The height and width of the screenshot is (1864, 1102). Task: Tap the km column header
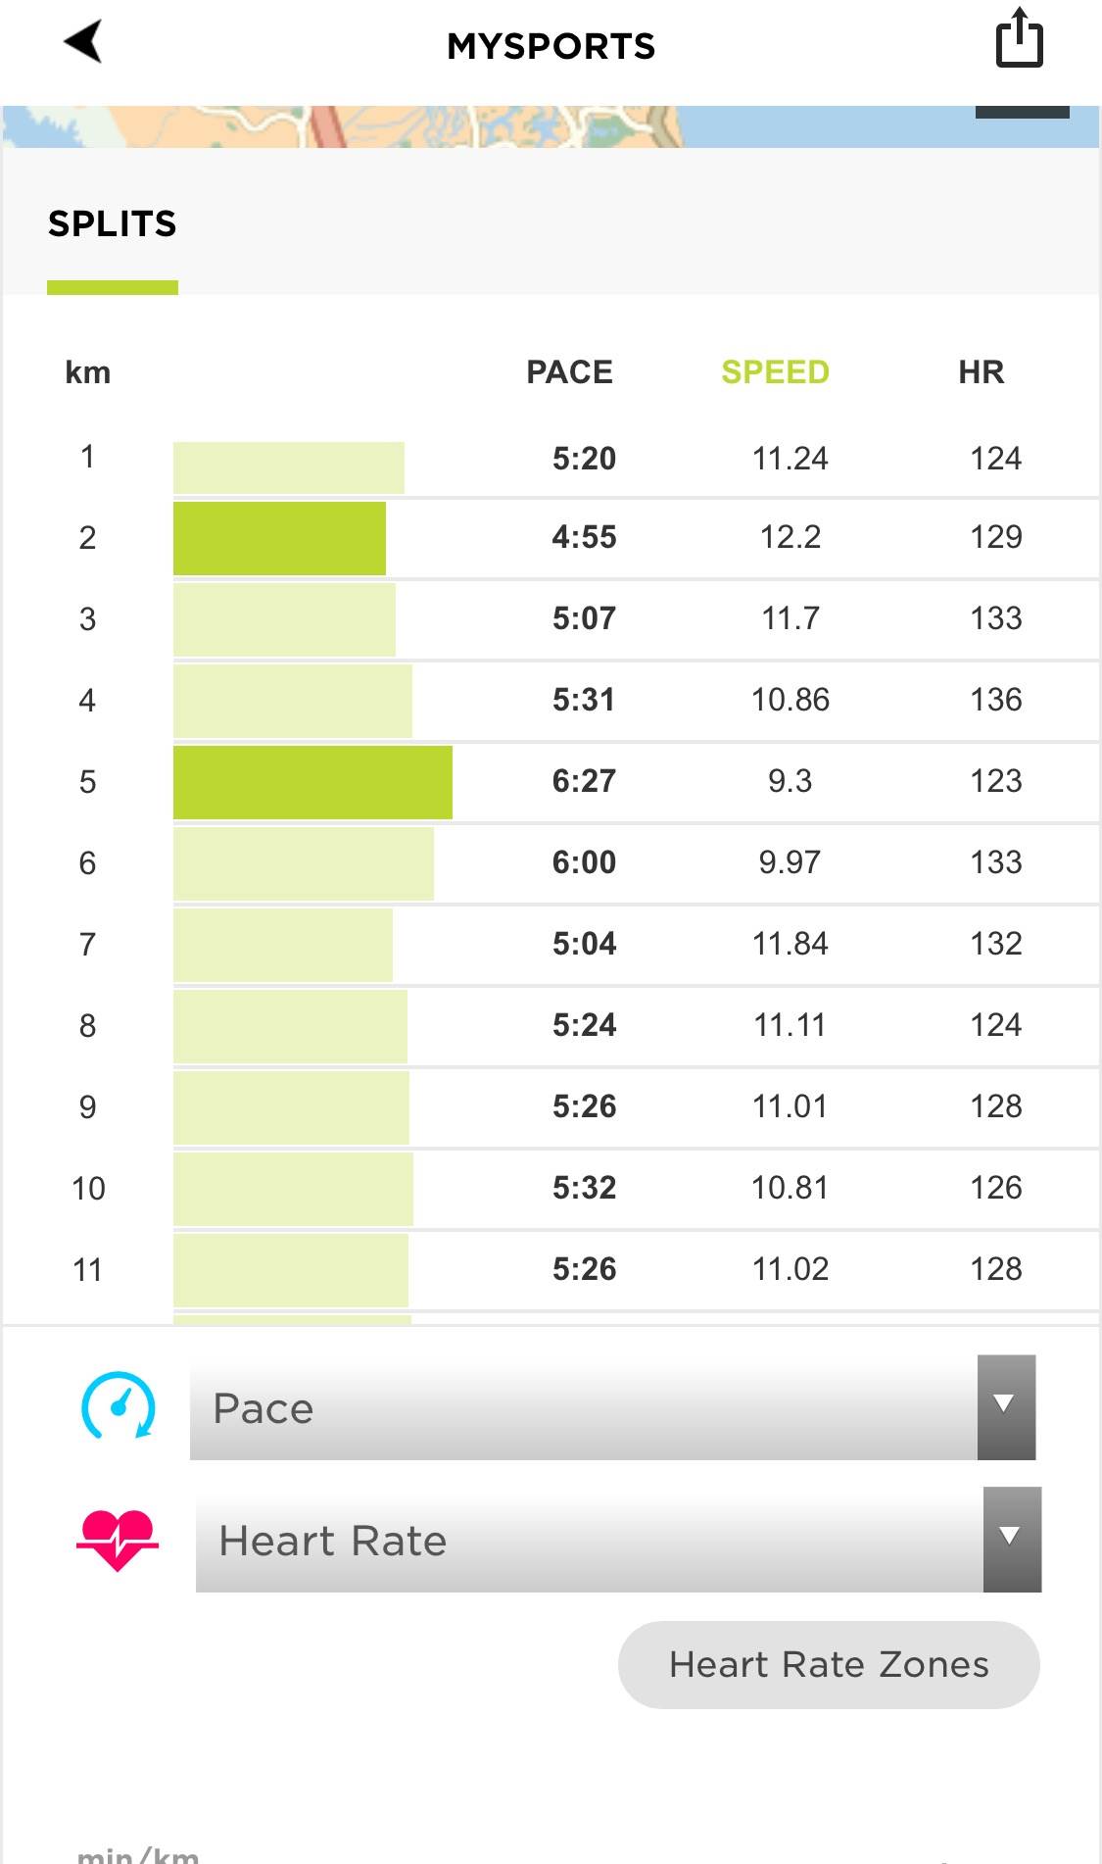tap(87, 372)
